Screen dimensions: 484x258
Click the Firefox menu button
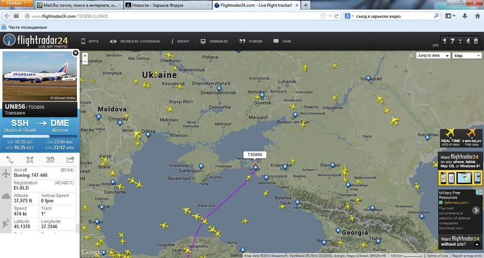[16, 3]
